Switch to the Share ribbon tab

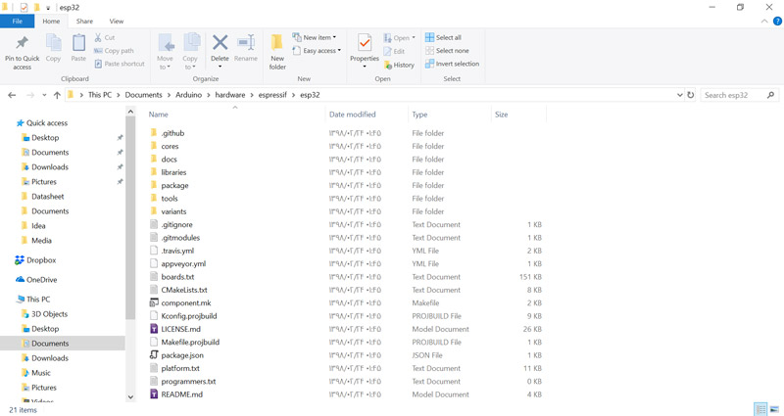click(x=84, y=21)
